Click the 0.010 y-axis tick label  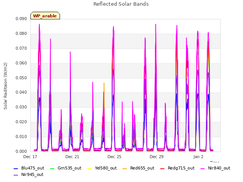21,136
